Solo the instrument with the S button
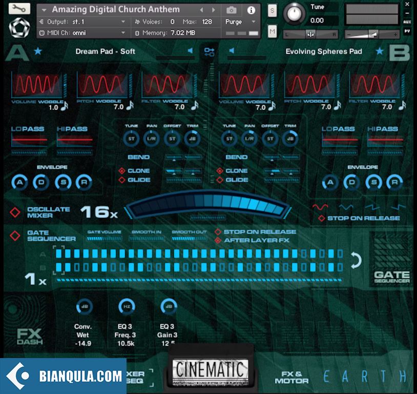 [x=272, y=11]
